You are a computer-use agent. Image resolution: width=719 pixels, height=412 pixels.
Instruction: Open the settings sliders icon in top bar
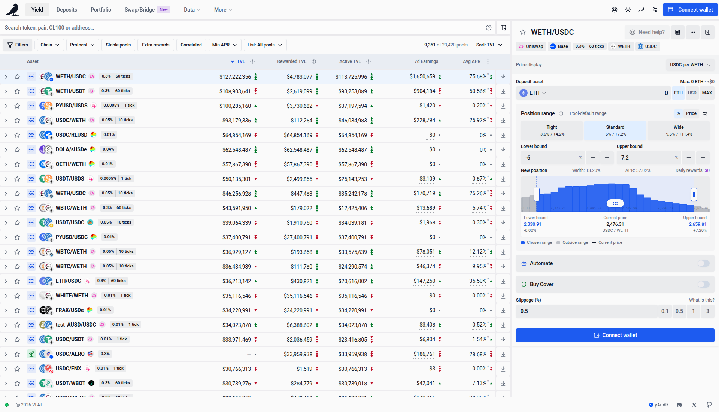pyautogui.click(x=655, y=10)
